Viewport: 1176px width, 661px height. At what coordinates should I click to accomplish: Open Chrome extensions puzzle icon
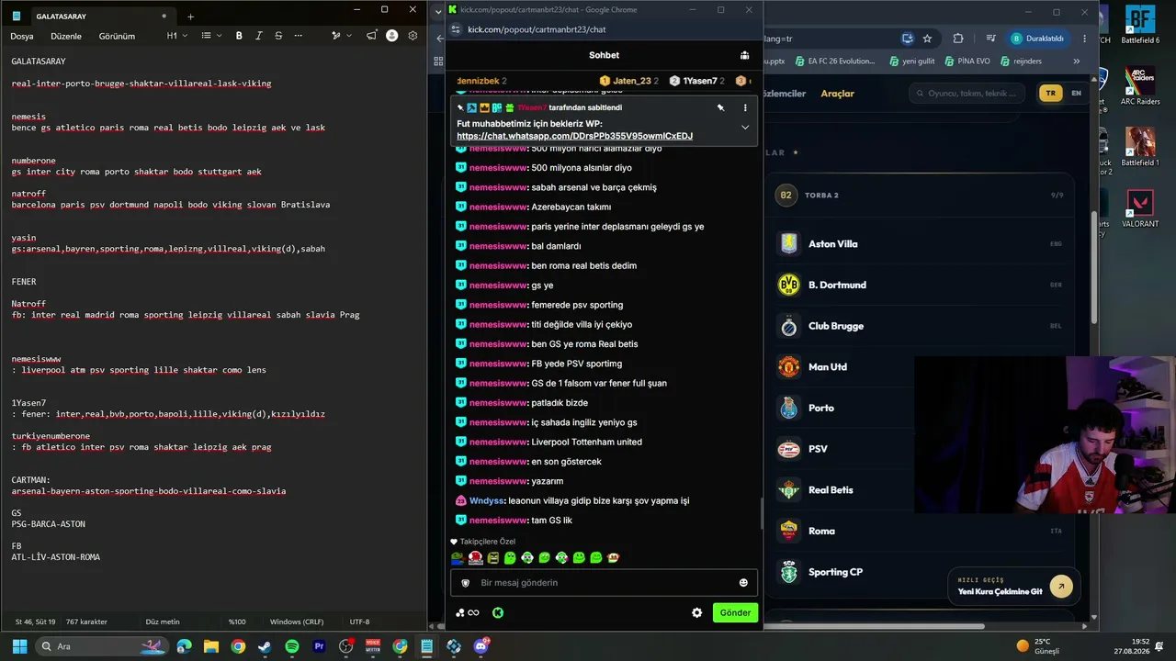click(958, 39)
